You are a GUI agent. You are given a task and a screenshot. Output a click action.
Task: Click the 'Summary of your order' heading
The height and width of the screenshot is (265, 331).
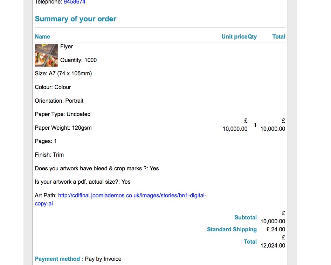coord(76,19)
